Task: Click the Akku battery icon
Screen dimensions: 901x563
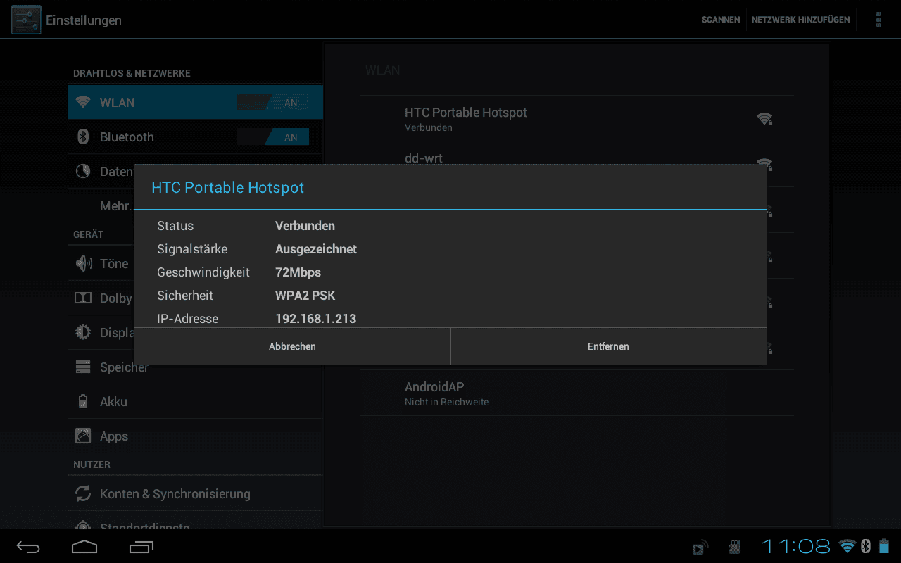Action: 83,401
